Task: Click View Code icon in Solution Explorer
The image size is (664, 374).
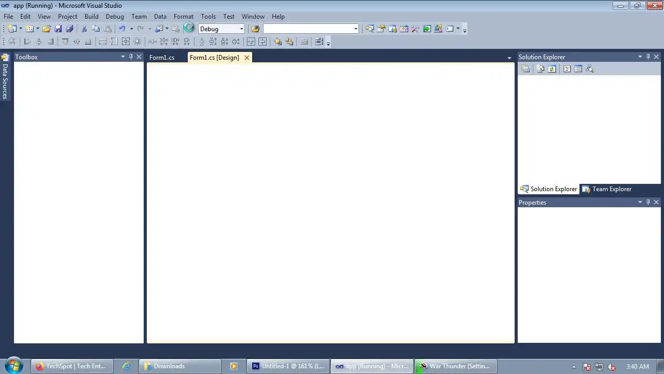Action: [x=566, y=69]
